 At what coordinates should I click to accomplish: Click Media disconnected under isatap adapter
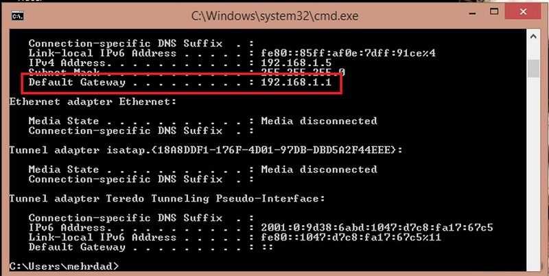[319, 170]
